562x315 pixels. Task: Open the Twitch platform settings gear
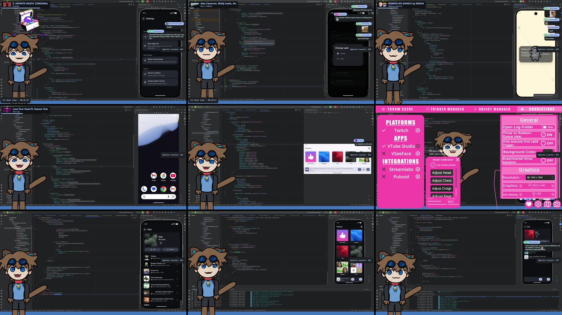[418, 130]
